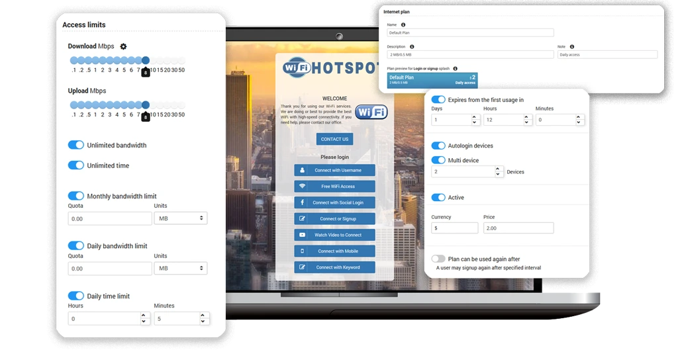Click the Currency input field
Image resolution: width=678 pixels, height=350 pixels.
tap(454, 228)
